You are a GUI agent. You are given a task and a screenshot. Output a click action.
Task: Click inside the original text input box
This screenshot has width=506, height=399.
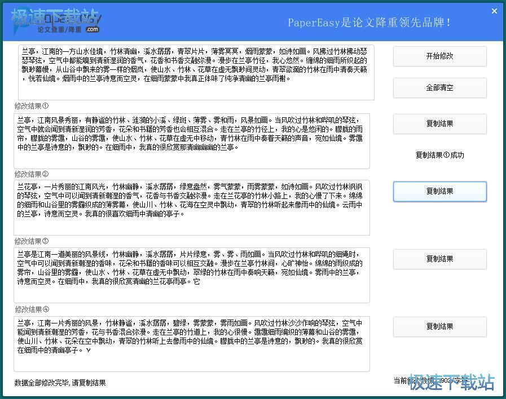point(196,72)
